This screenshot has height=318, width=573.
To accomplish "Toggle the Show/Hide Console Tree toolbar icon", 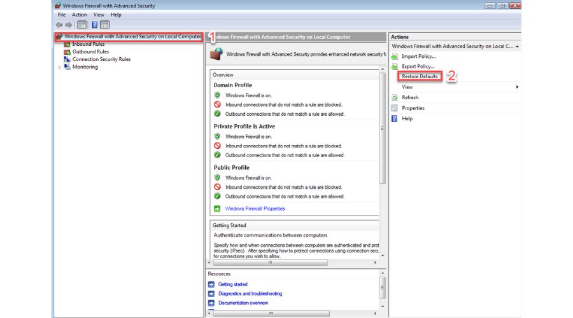I will (82, 25).
